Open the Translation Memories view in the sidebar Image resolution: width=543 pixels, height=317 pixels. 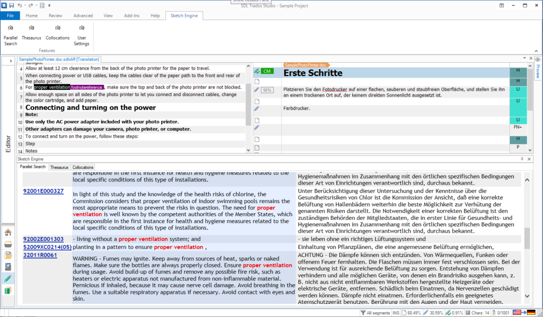[x=8, y=291]
